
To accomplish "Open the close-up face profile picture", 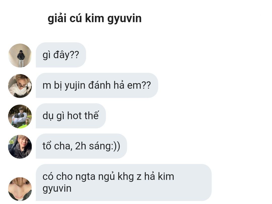I will coord(20,189).
